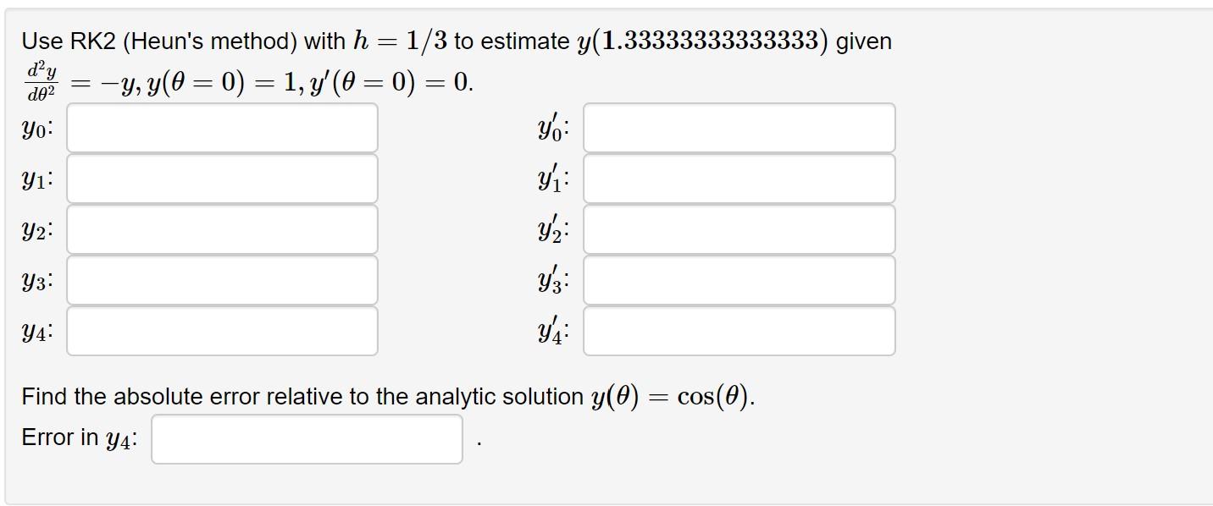Select the y'1 input box
The image size is (1213, 506).
[x=738, y=179]
